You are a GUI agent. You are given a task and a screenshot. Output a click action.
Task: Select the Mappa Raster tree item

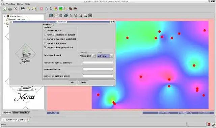tap(16, 16)
